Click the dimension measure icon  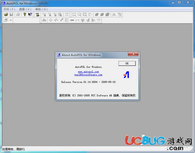tap(77, 20)
